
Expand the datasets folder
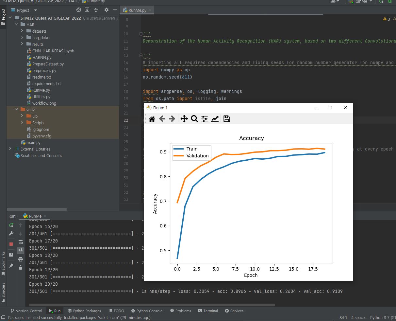[x=22, y=31]
